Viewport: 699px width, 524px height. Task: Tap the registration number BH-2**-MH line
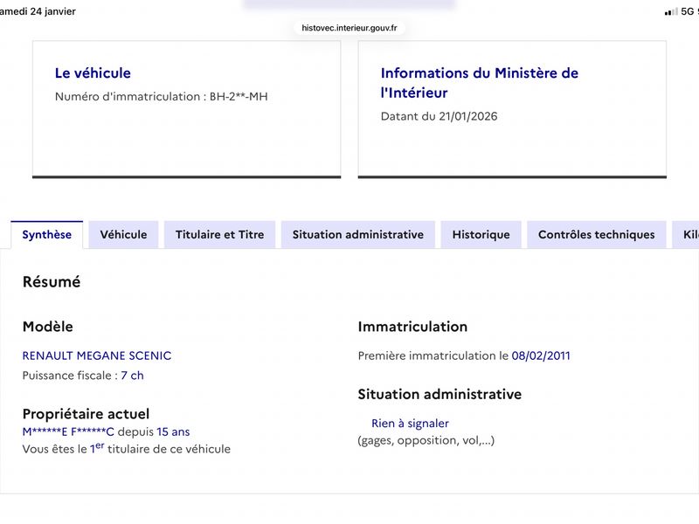click(161, 97)
